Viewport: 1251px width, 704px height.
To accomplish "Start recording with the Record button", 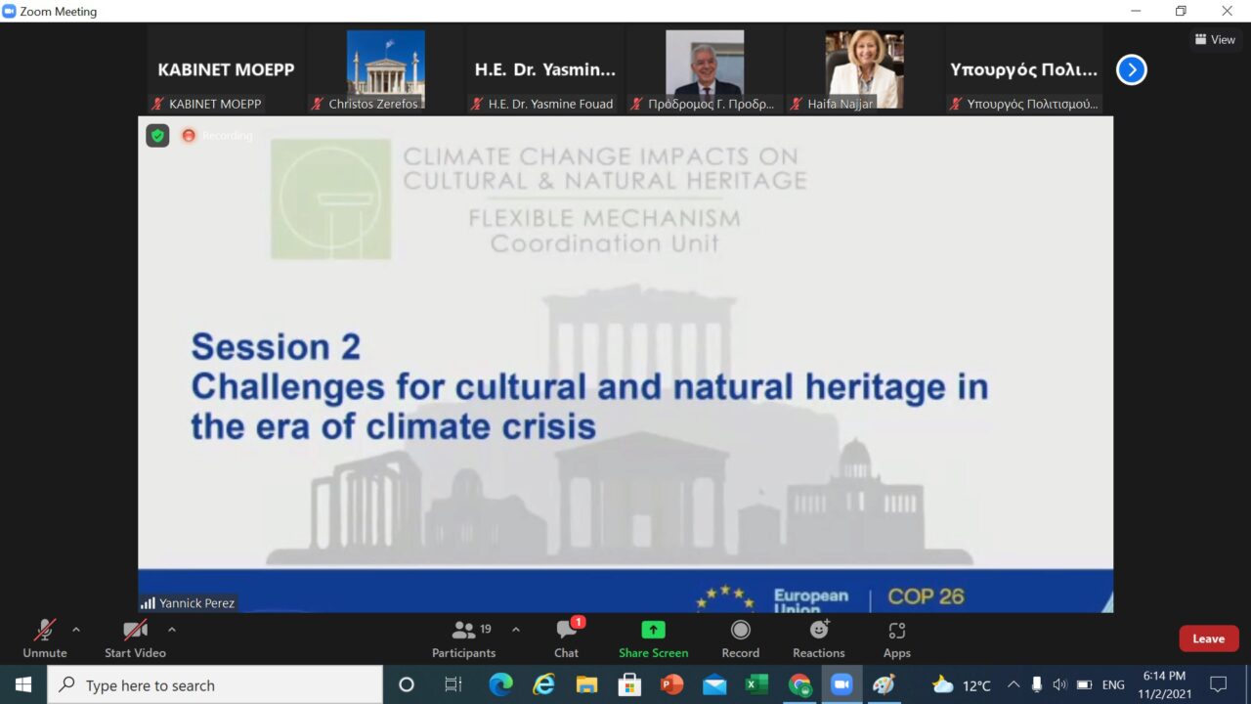I will click(740, 631).
